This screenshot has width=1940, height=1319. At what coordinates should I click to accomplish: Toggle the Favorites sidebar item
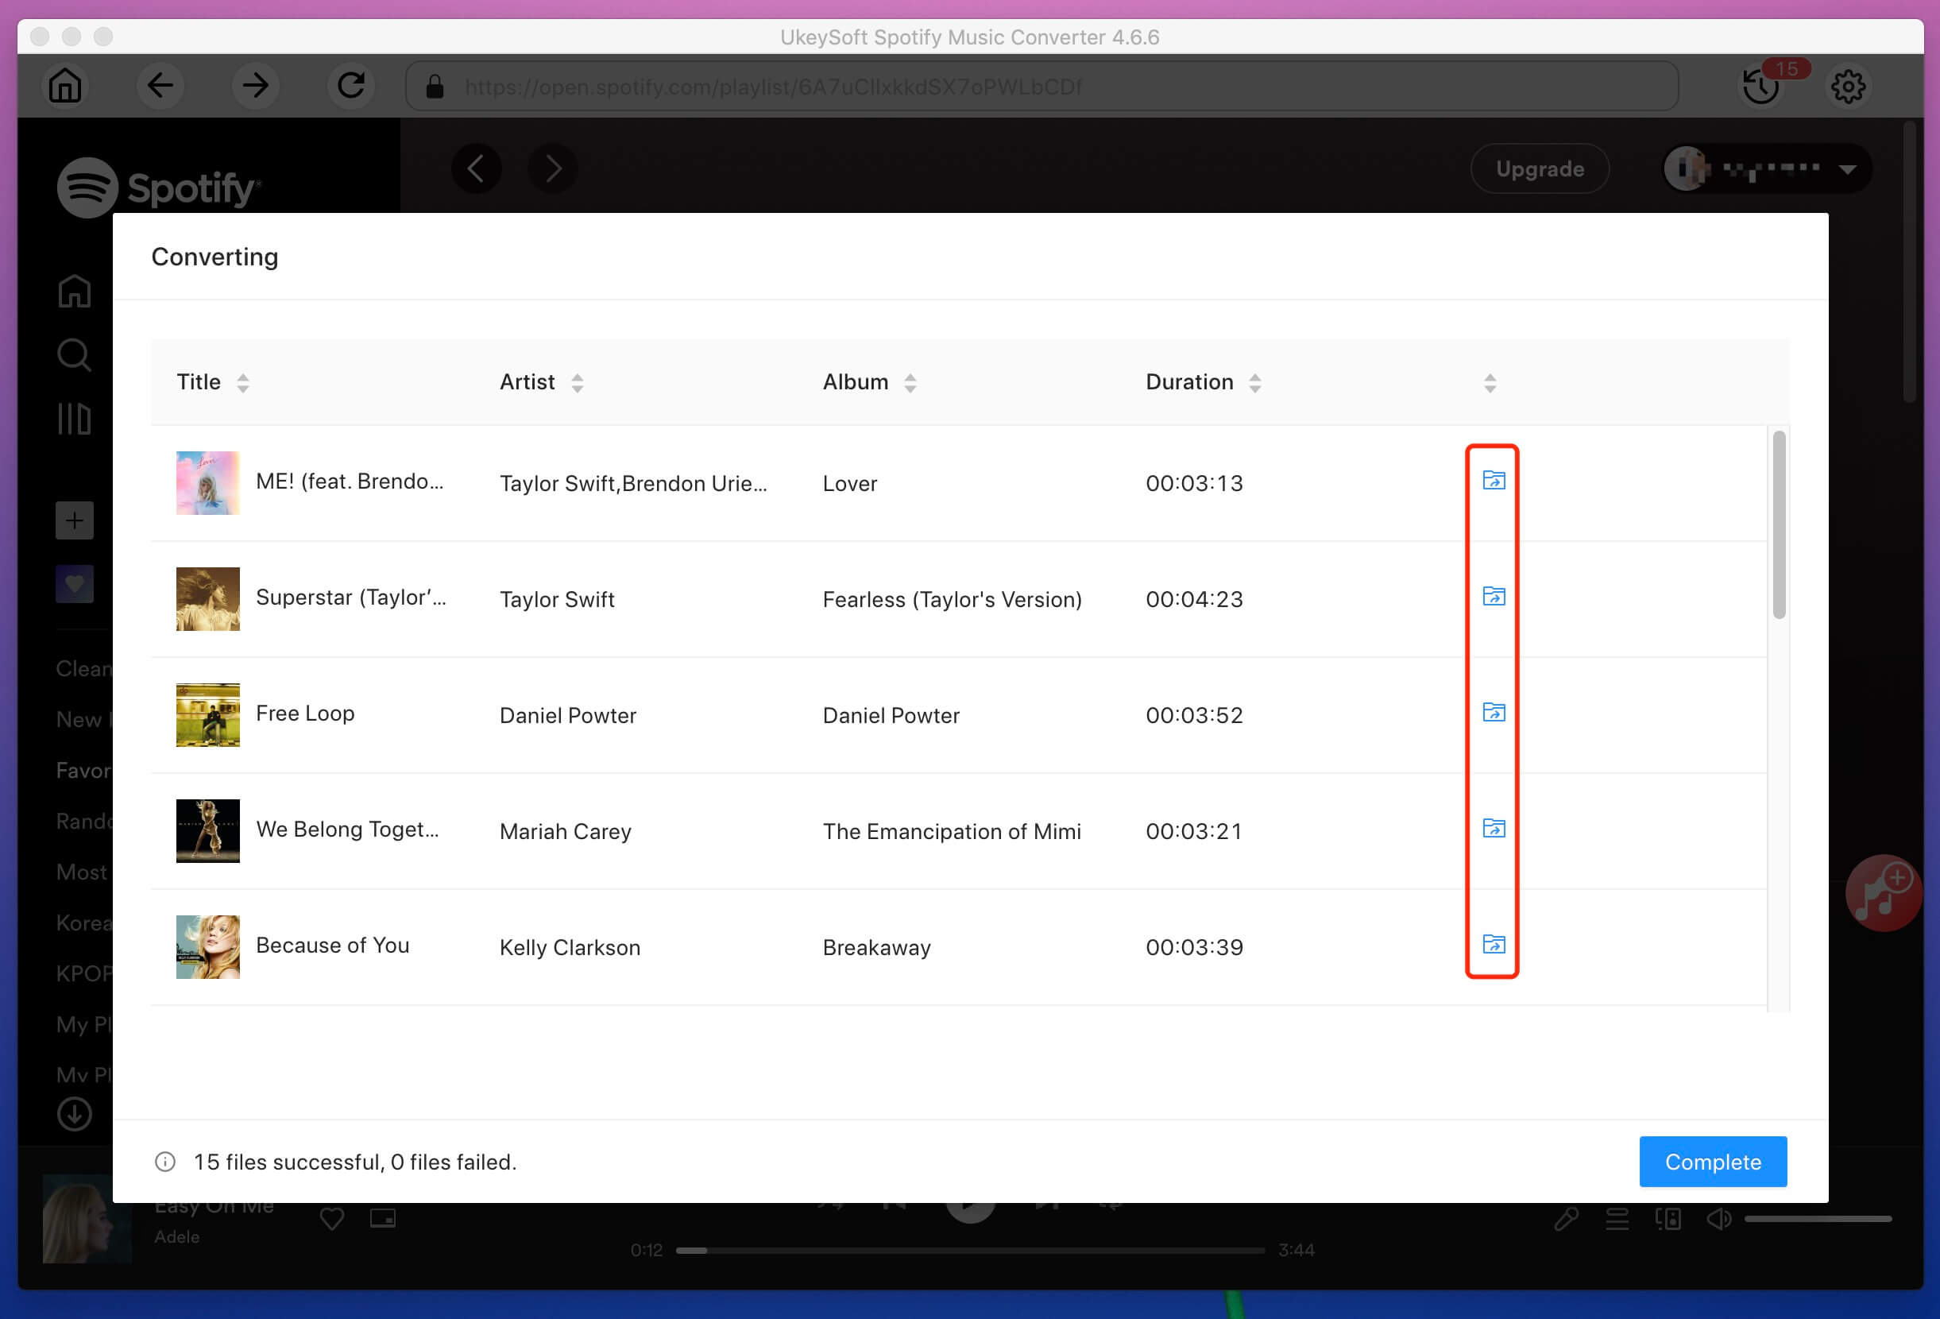coord(79,770)
